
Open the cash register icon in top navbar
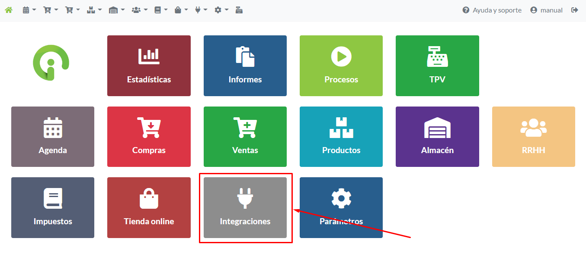point(239,10)
